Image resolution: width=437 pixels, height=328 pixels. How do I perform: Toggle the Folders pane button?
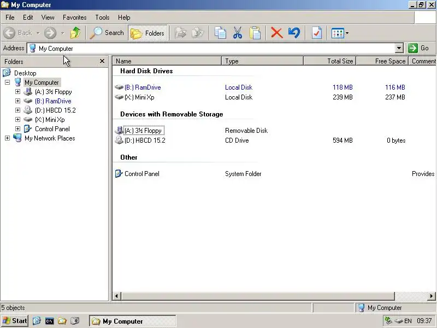point(147,33)
